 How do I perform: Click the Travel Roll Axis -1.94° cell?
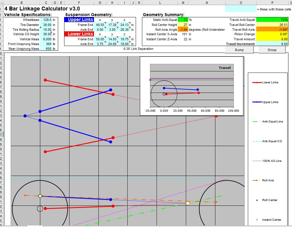272,30
